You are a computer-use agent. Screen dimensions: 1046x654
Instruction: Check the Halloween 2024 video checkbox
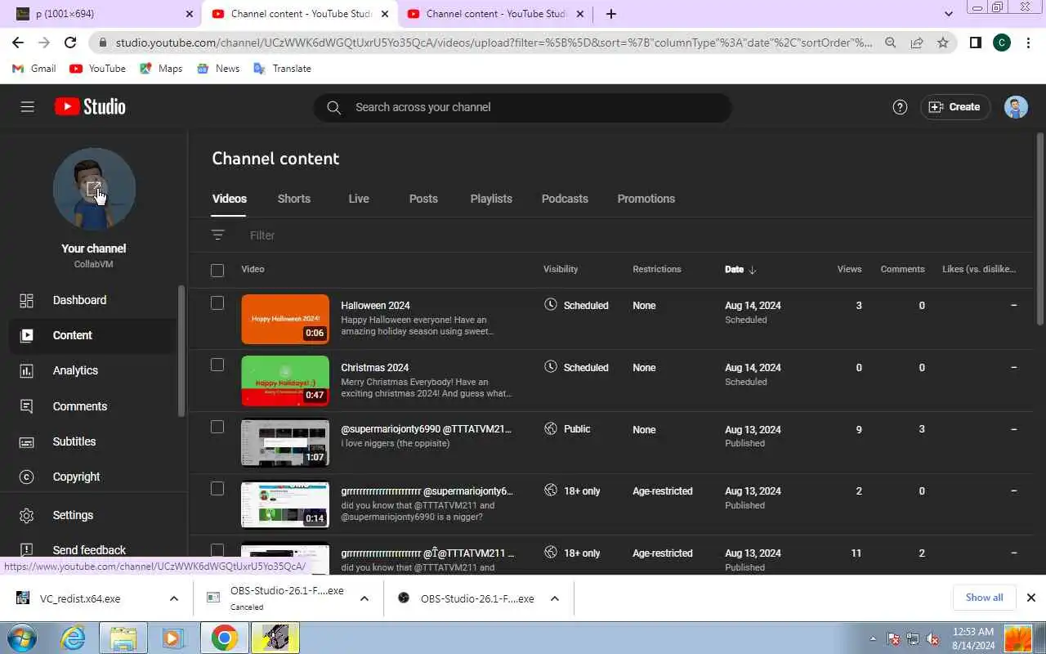click(217, 303)
